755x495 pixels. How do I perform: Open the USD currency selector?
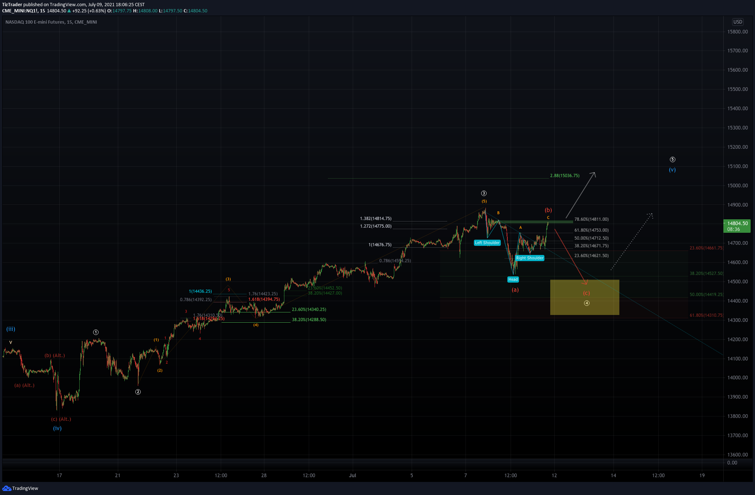point(738,22)
